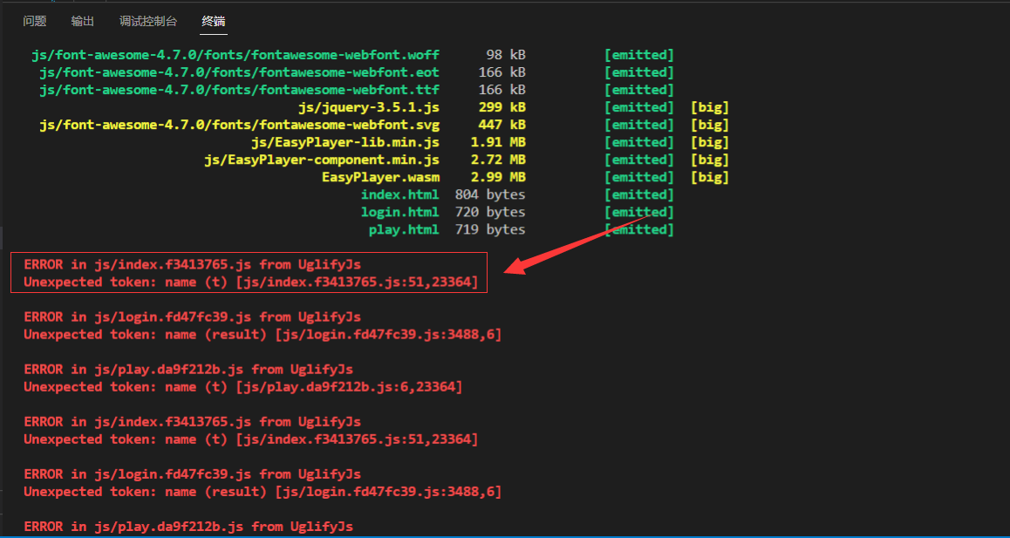The height and width of the screenshot is (538, 1010).
Task: Select js/EasyPlayer-lib.min.js asset name
Action: click(x=345, y=142)
